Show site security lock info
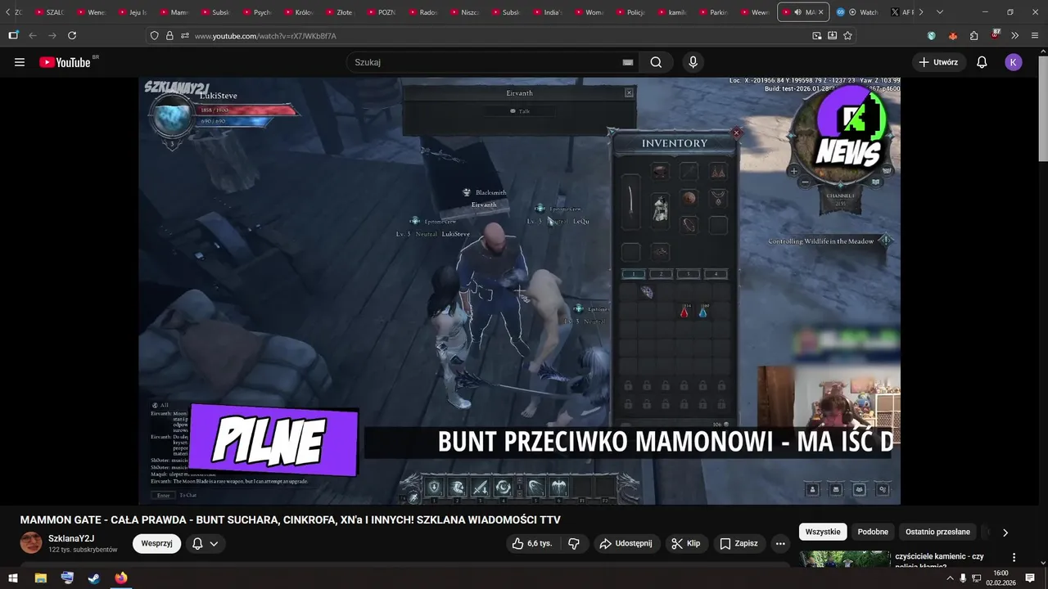The width and height of the screenshot is (1048, 589). point(169,36)
